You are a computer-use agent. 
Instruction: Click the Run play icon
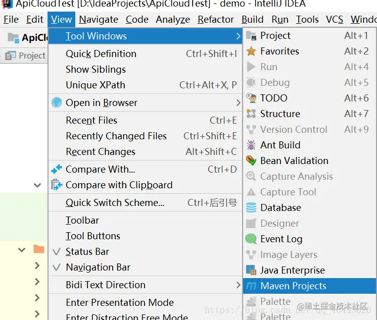[251, 67]
